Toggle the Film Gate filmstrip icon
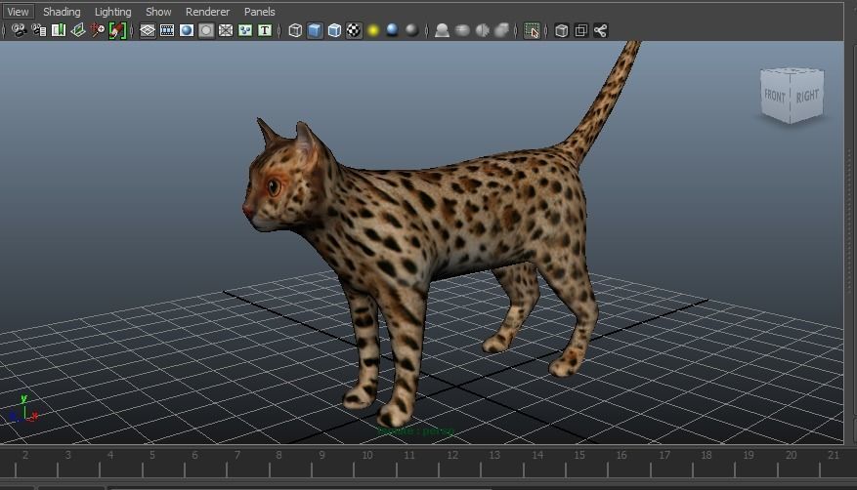The width and height of the screenshot is (857, 490). 167,30
